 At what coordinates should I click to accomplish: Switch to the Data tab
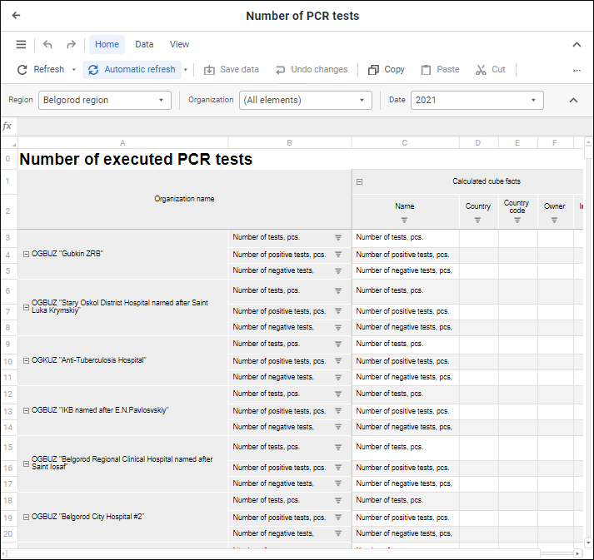coord(144,45)
